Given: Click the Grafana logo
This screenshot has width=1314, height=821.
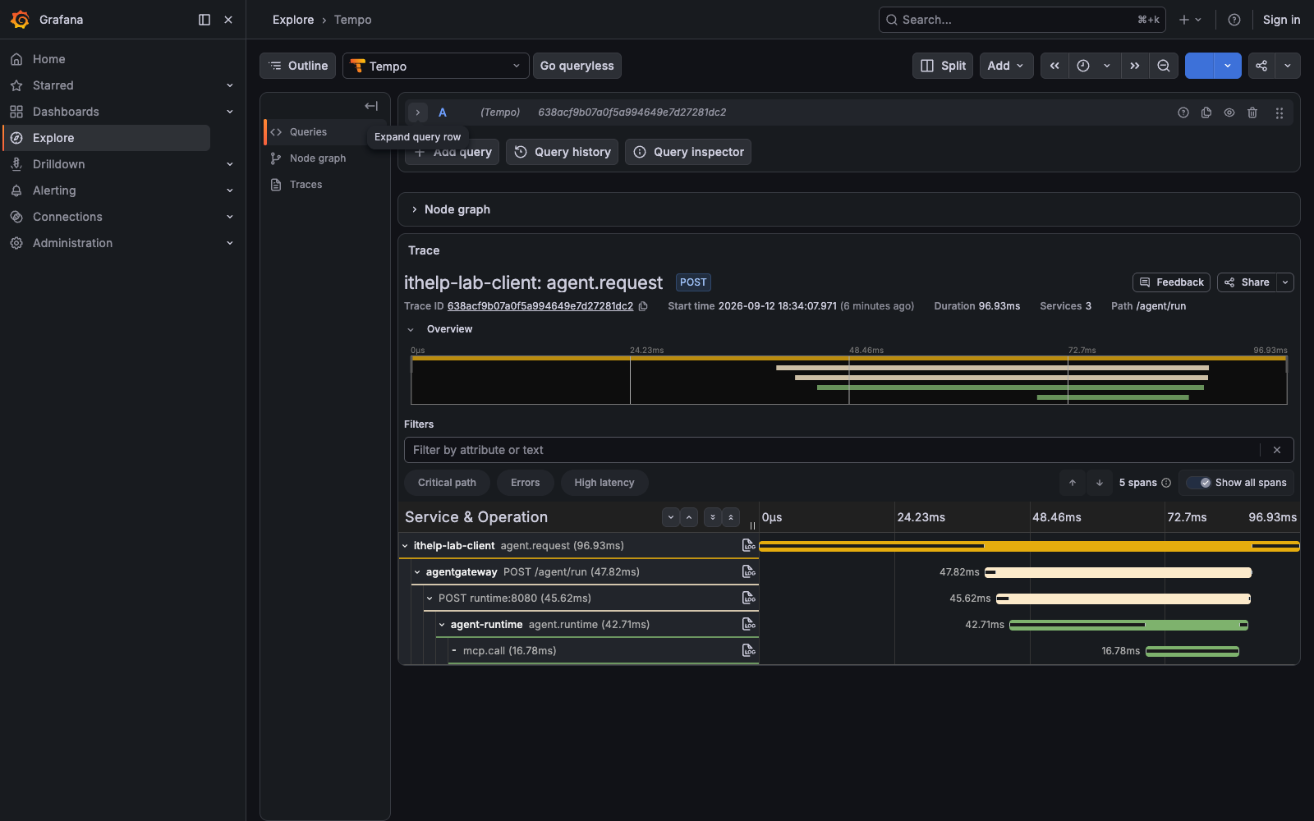Looking at the screenshot, I should [20, 20].
